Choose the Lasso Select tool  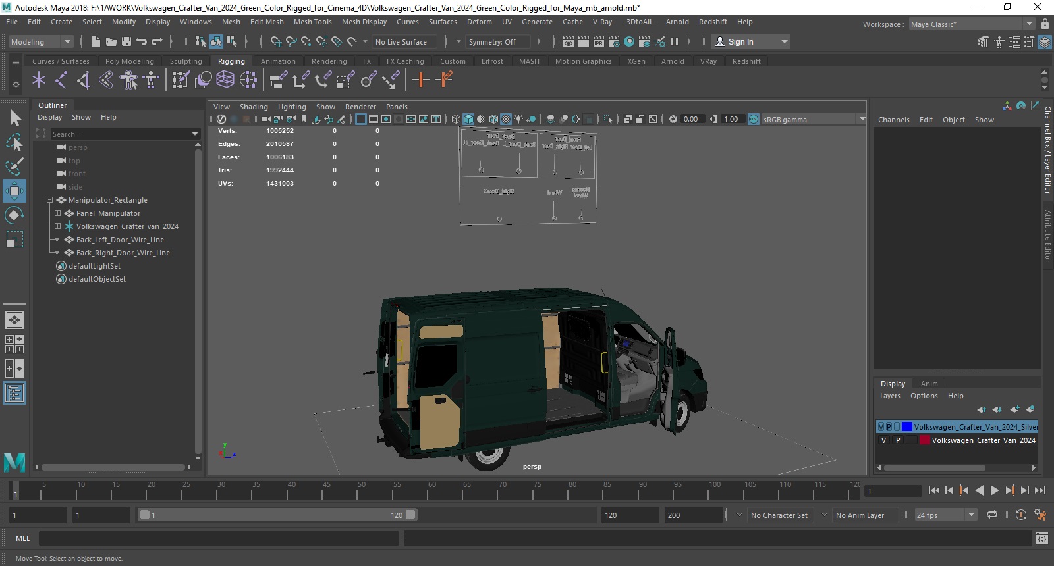[x=14, y=142]
